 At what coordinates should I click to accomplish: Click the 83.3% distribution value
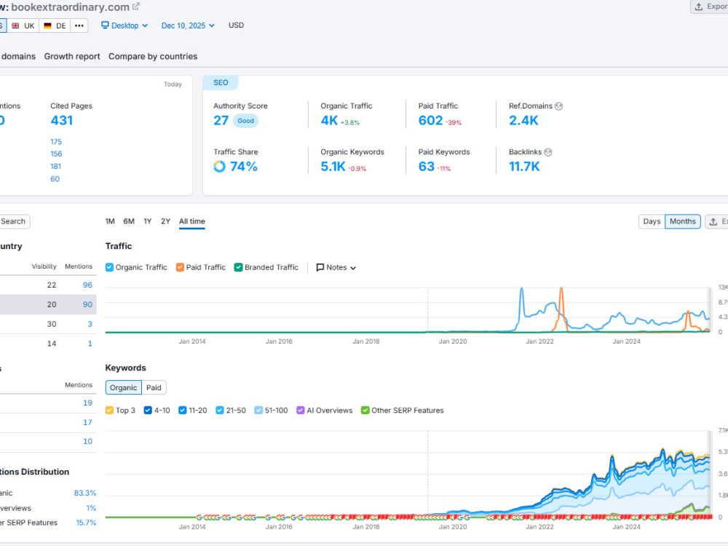tap(85, 493)
